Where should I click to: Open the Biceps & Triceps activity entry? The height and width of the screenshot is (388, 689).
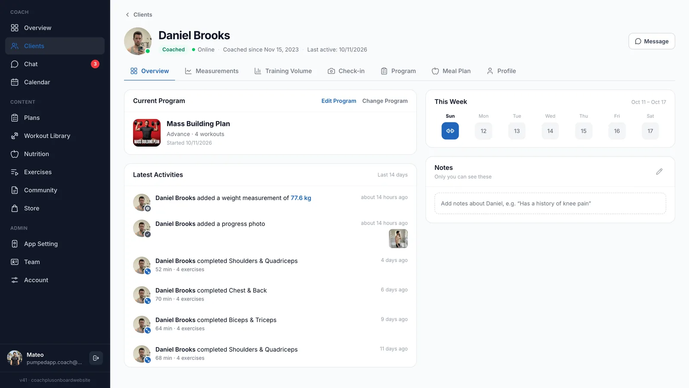point(270,324)
